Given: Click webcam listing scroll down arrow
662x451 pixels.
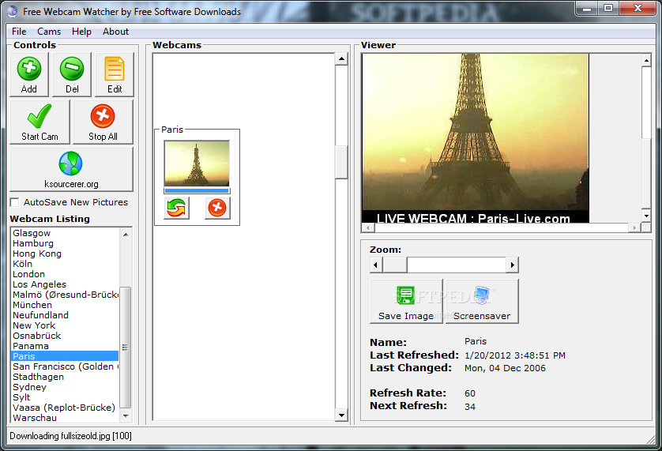Looking at the screenshot, I should (126, 416).
